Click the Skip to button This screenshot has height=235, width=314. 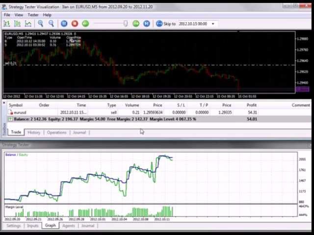[x=166, y=24]
